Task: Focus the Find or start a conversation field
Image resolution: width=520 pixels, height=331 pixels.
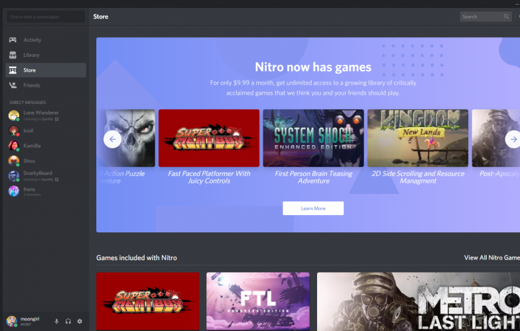Action: 46,17
